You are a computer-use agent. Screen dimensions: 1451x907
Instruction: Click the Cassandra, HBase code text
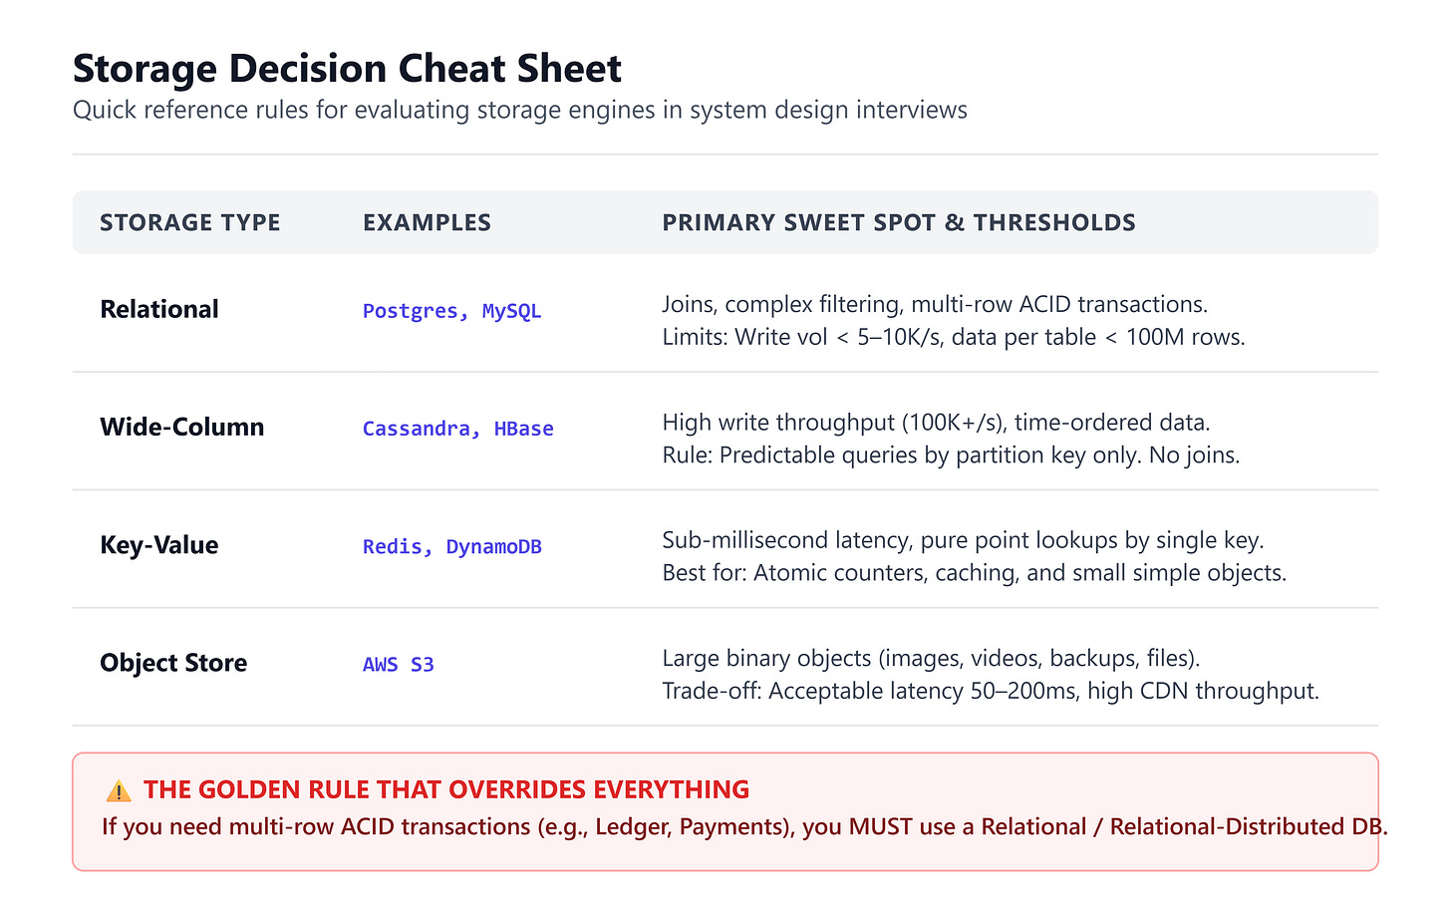pyautogui.click(x=458, y=429)
